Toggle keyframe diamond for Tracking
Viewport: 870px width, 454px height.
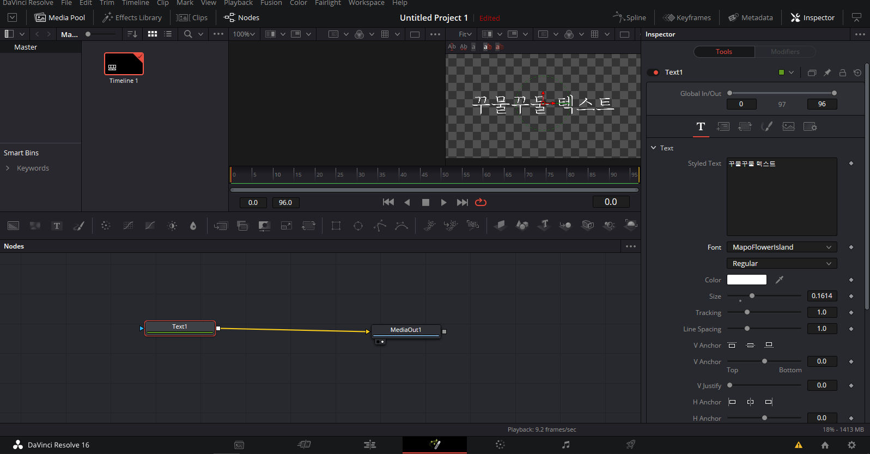pos(851,312)
